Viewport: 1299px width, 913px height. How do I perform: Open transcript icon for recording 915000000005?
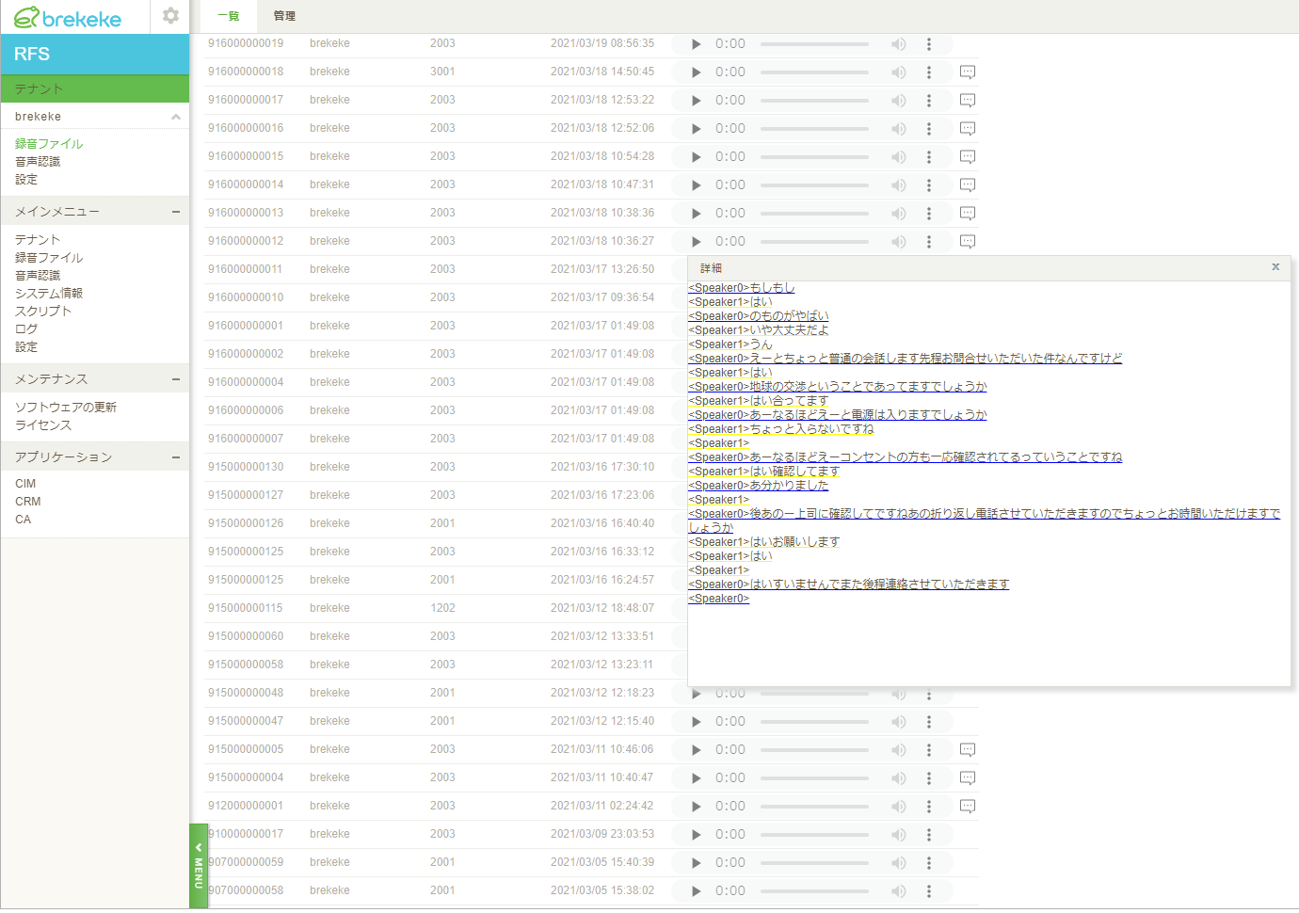[x=967, y=750]
